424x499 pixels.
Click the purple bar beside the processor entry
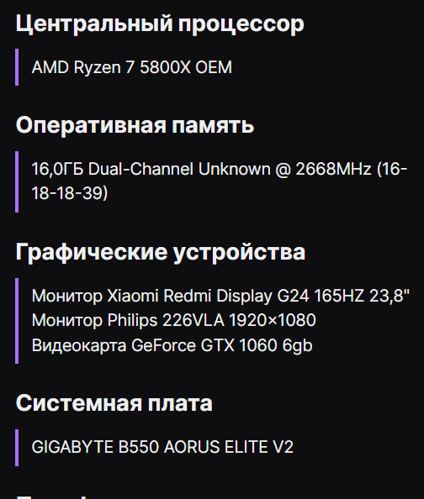(17, 67)
